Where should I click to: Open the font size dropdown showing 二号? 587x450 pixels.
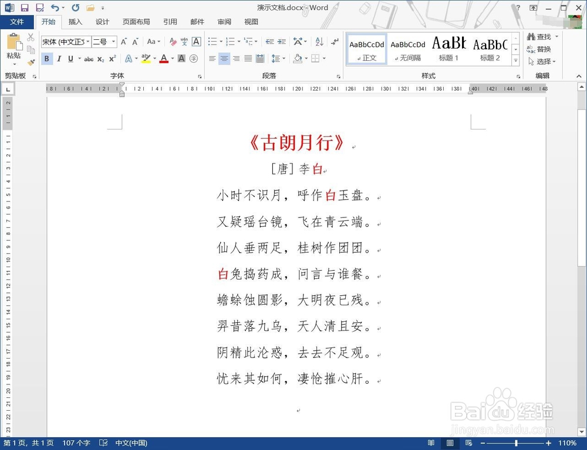(x=113, y=42)
